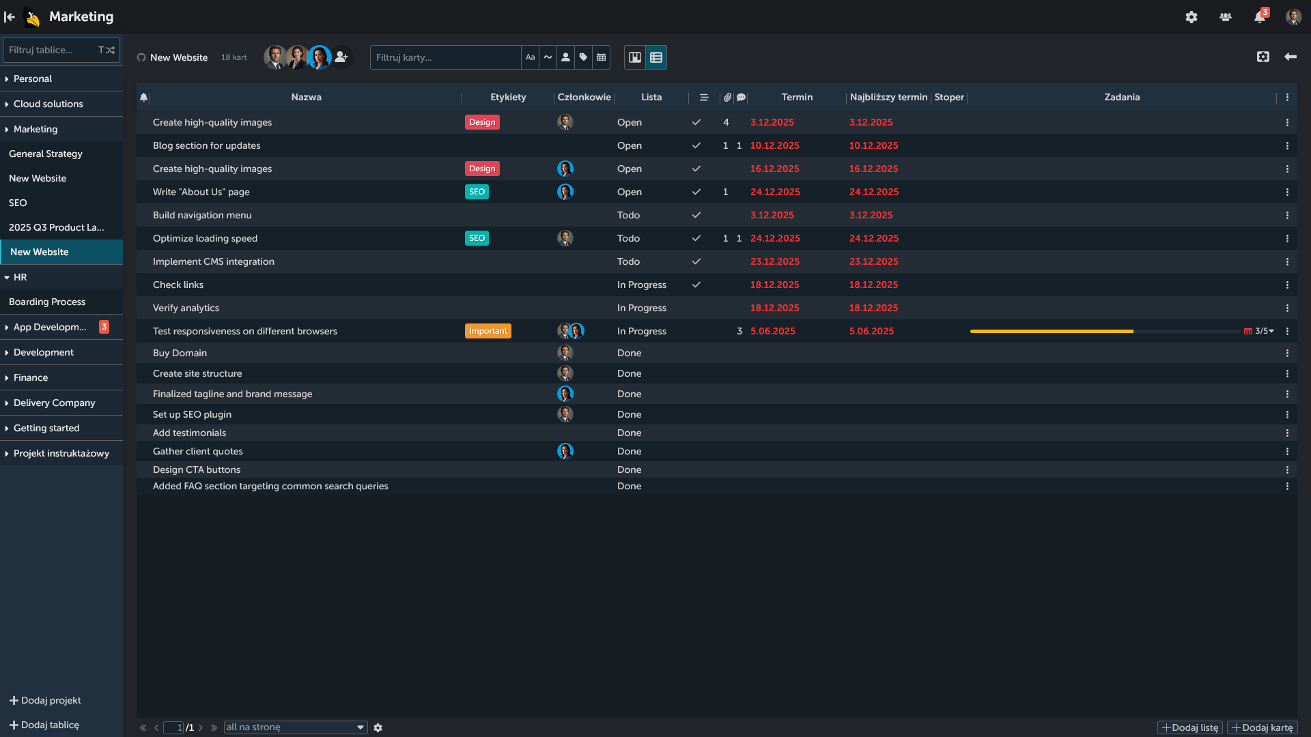The height and width of the screenshot is (737, 1311).
Task: Open the notifications bell in top bar
Action: click(1260, 17)
